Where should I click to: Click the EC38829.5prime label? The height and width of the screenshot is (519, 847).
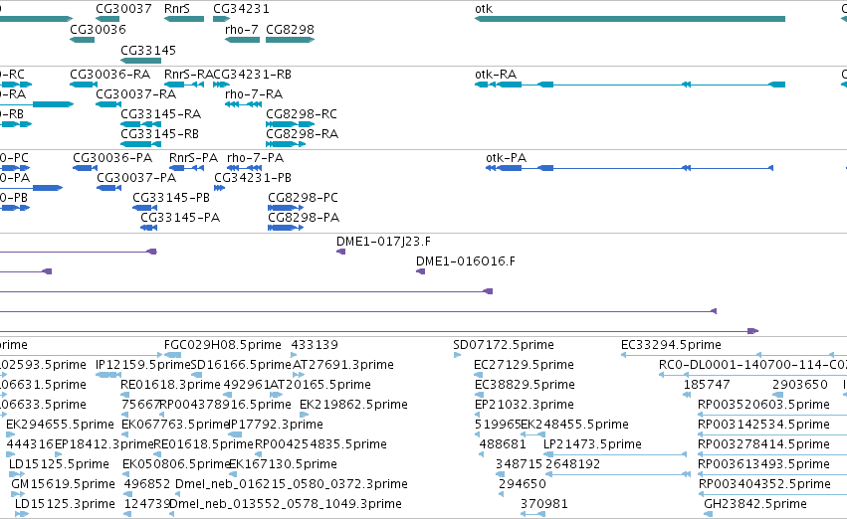tap(525, 385)
